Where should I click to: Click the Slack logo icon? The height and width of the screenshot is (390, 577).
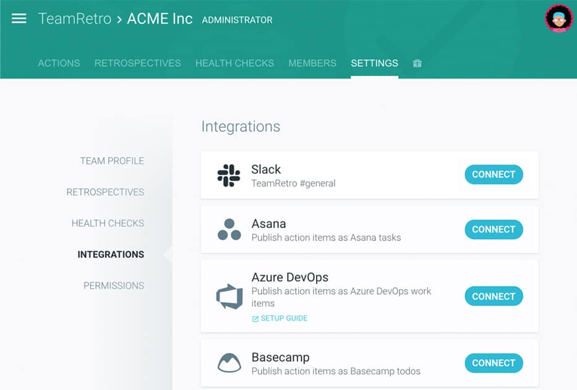click(x=229, y=176)
